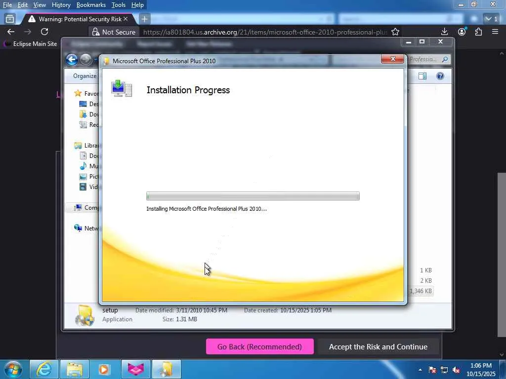Open the browser hamburger menu
Viewport: 506px width, 379px height.
(x=495, y=32)
